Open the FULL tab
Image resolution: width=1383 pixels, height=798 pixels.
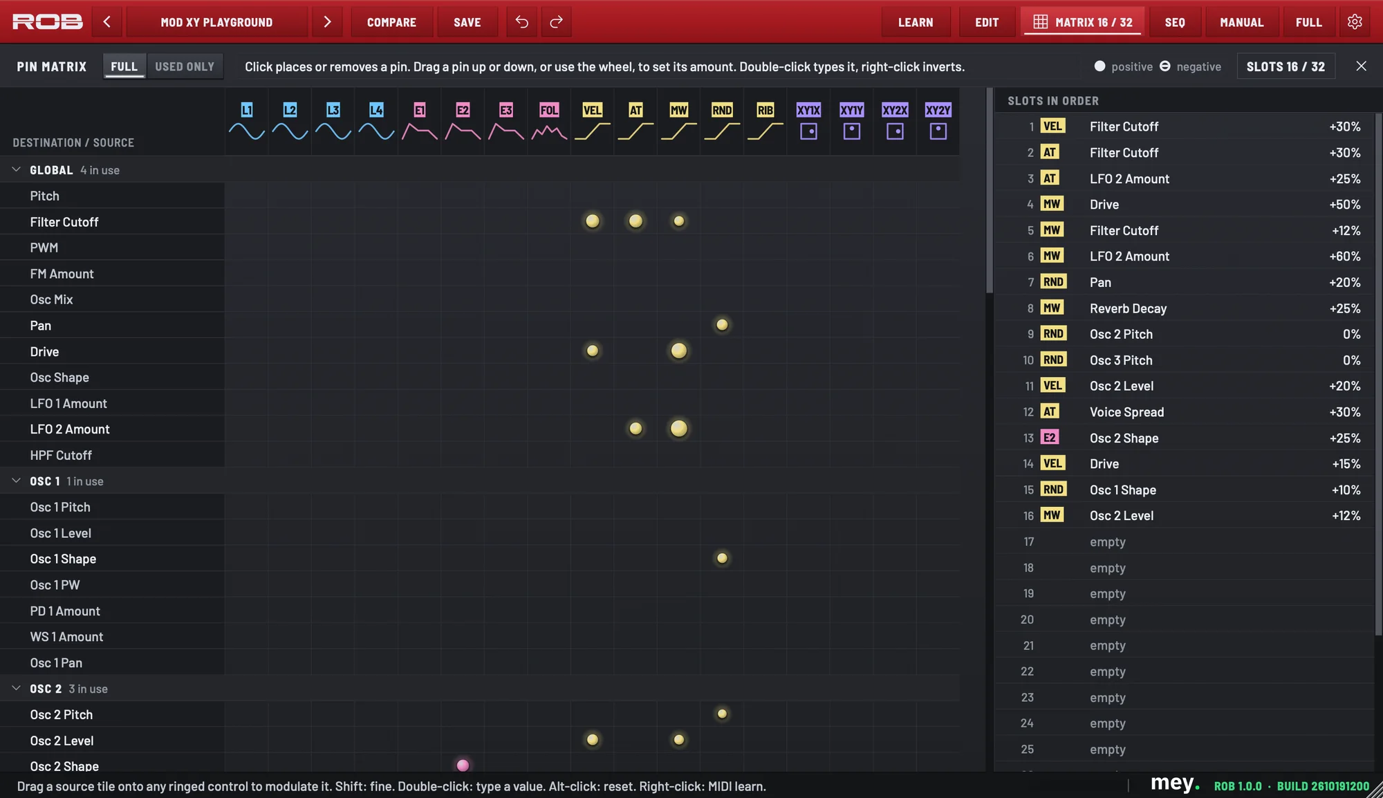coord(1308,22)
